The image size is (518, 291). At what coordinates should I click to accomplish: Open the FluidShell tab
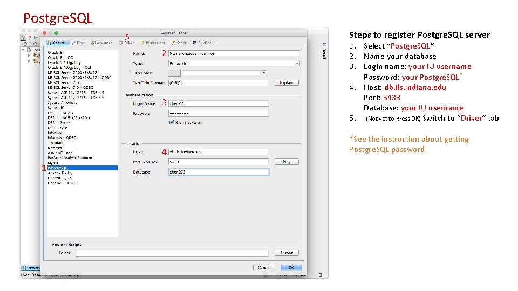pos(202,43)
